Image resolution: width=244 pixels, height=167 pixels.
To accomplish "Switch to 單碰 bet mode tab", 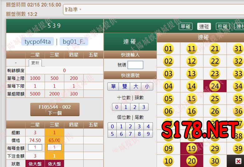I will tap(186, 27).
